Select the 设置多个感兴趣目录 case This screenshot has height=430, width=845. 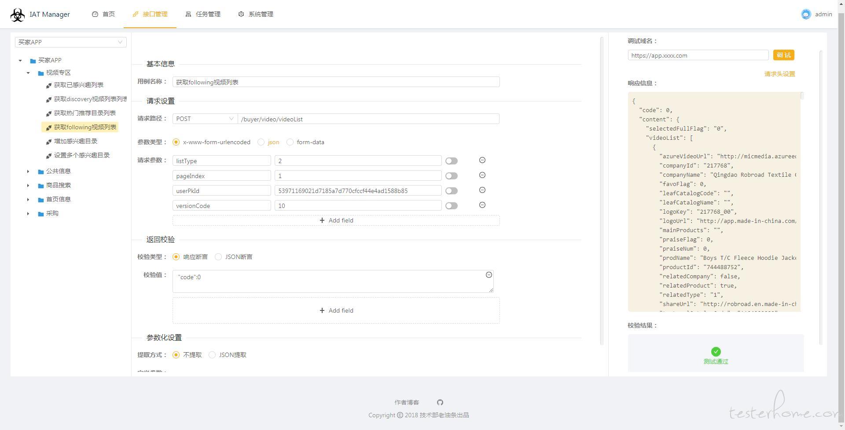point(82,155)
